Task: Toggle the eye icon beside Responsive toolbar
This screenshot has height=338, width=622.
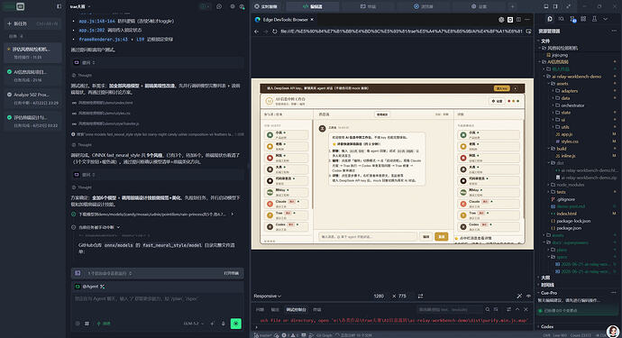Action: tap(528, 296)
